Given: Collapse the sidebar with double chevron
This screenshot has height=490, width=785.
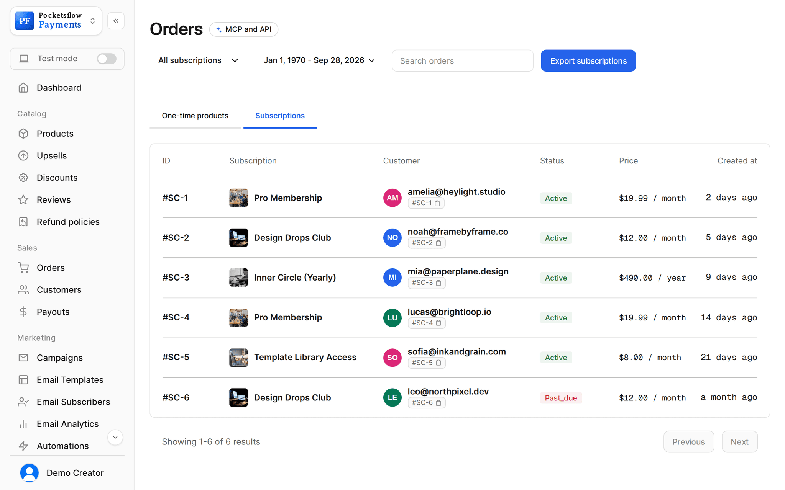Looking at the screenshot, I should point(116,21).
